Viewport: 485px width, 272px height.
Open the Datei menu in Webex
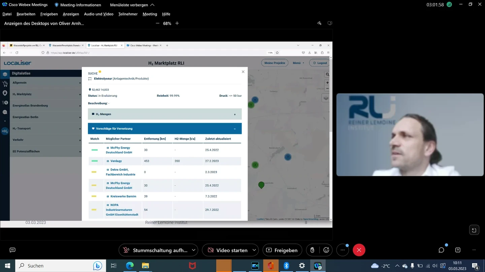point(7,14)
